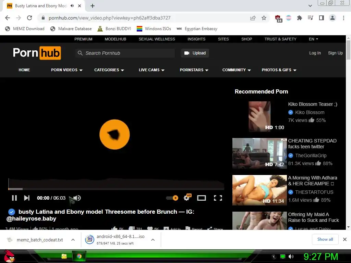Pause the video playback
The height and width of the screenshot is (263, 351).
pos(14,198)
